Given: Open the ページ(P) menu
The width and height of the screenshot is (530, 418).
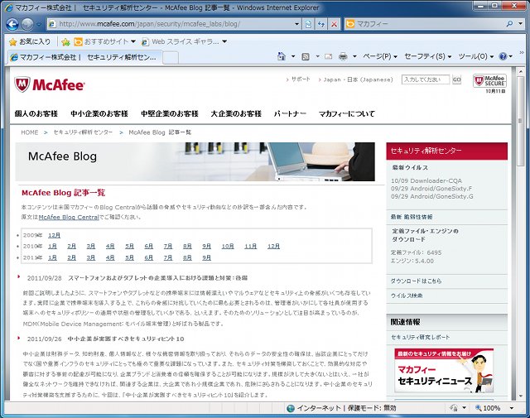Looking at the screenshot, I should click(380, 56).
